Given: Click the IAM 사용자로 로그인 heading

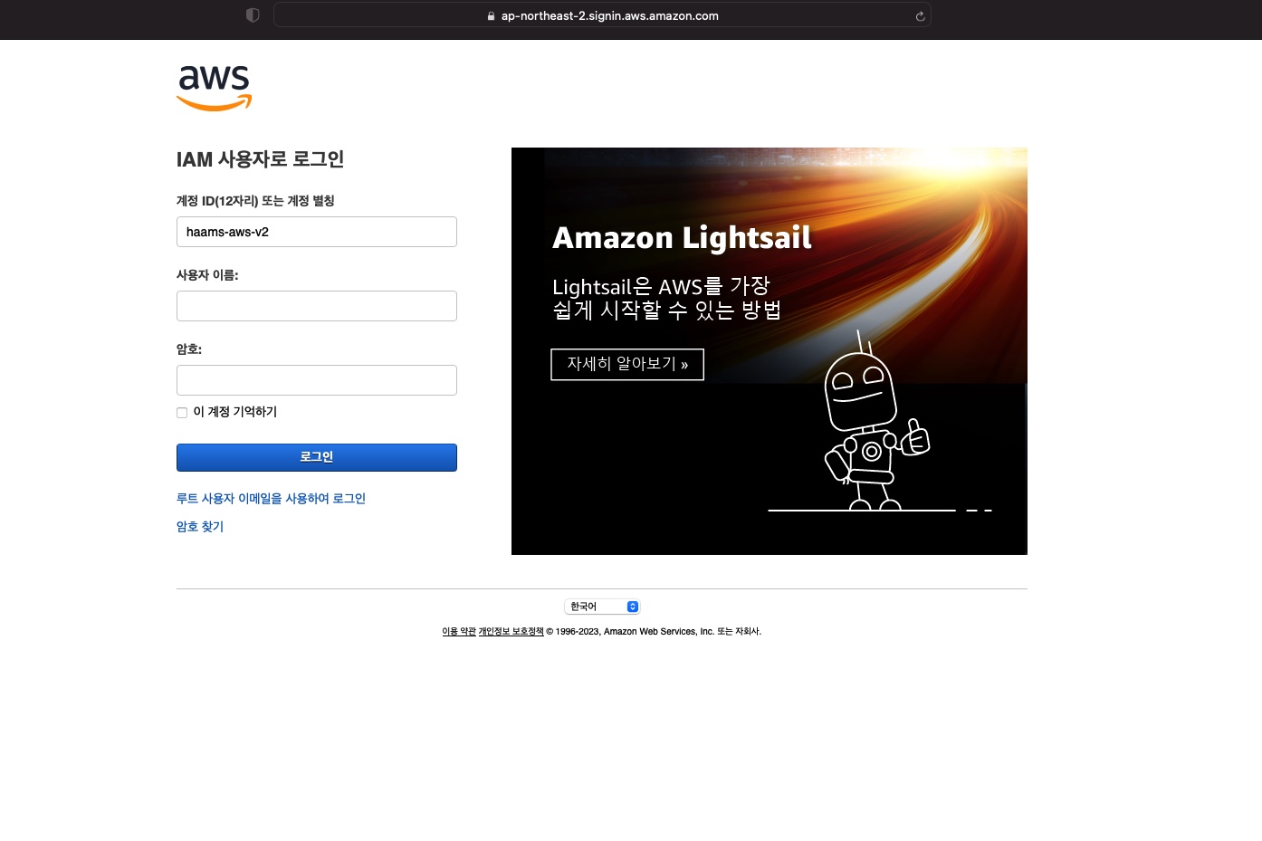Looking at the screenshot, I should (260, 159).
